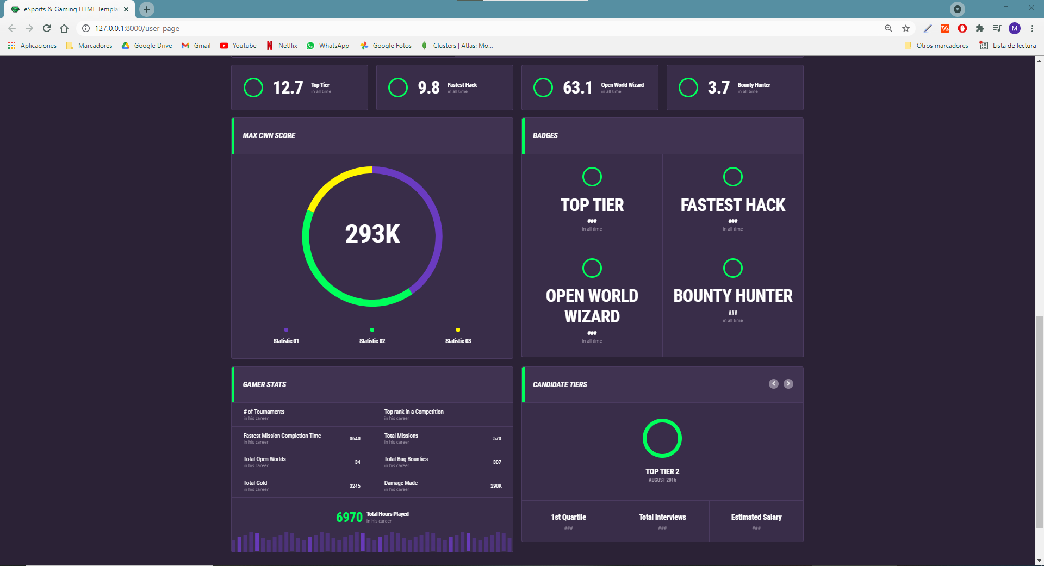Bookmark this page with the star icon
The width and height of the screenshot is (1044, 566).
click(906, 28)
